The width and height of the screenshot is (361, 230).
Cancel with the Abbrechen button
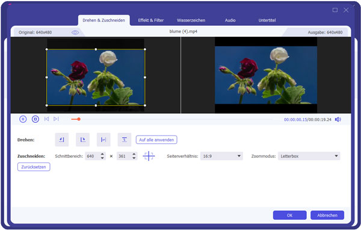(327, 216)
